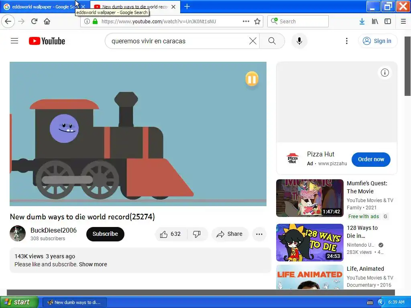Dislike the video with thumbs down
The image size is (411, 308).
(x=197, y=234)
